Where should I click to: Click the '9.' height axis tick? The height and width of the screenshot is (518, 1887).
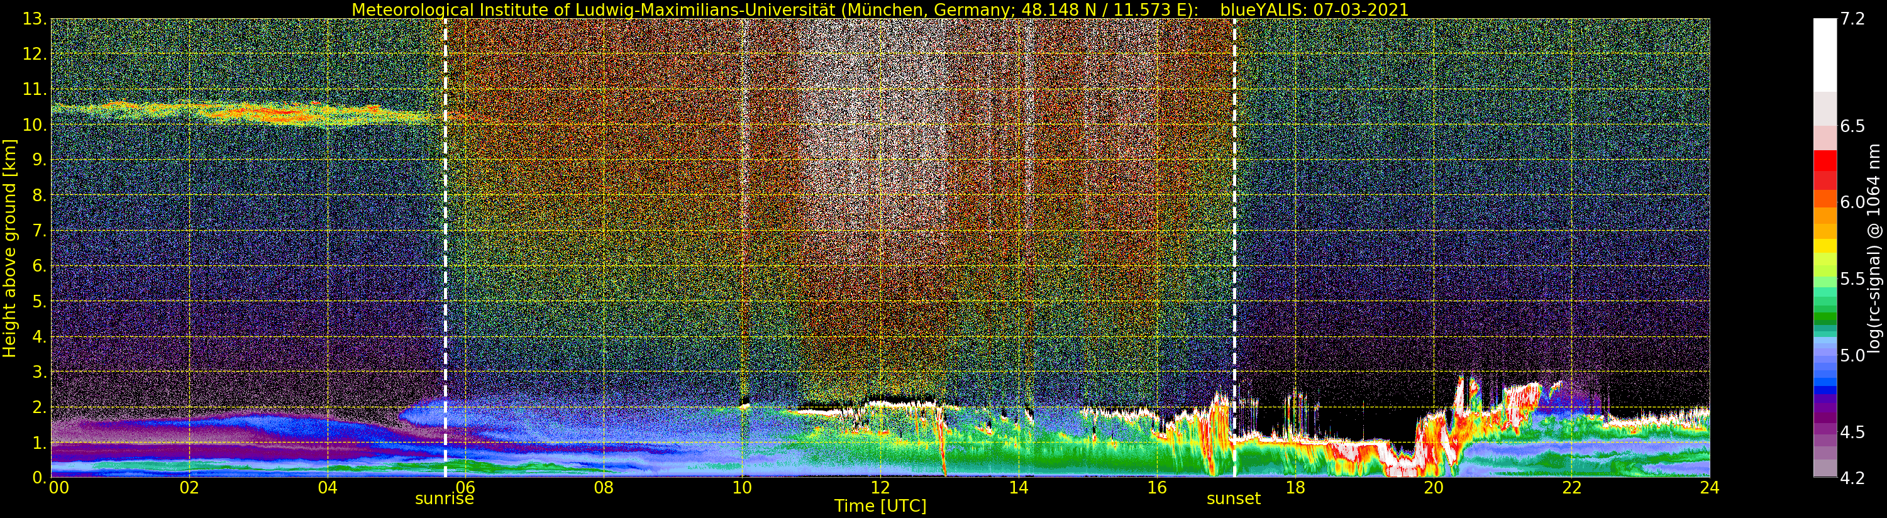[39, 160]
